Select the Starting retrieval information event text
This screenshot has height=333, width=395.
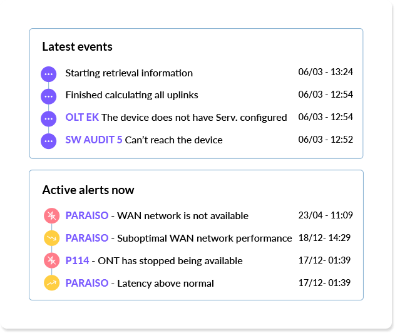tap(129, 73)
